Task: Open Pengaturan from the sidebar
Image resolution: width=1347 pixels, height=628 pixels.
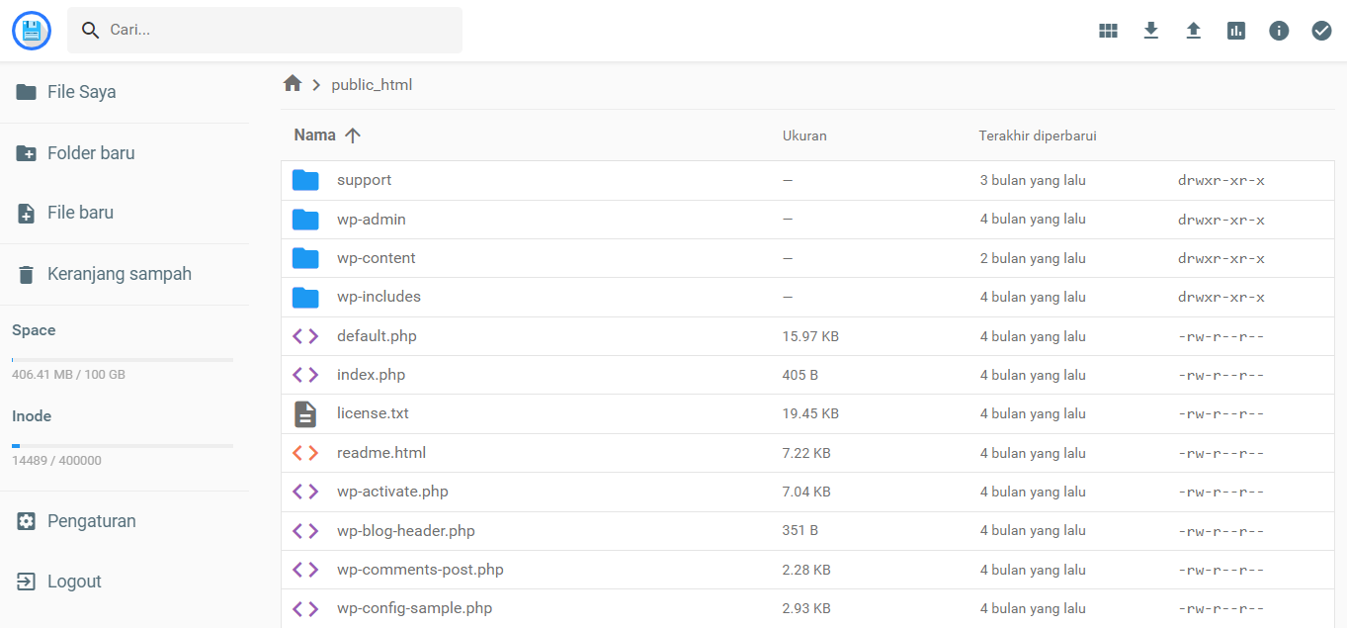Action: tap(89, 520)
